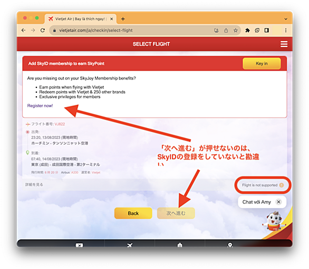Click the profile avatar in Chrome toolbar
This screenshot has width=309, height=269.
pyautogui.click(x=277, y=31)
